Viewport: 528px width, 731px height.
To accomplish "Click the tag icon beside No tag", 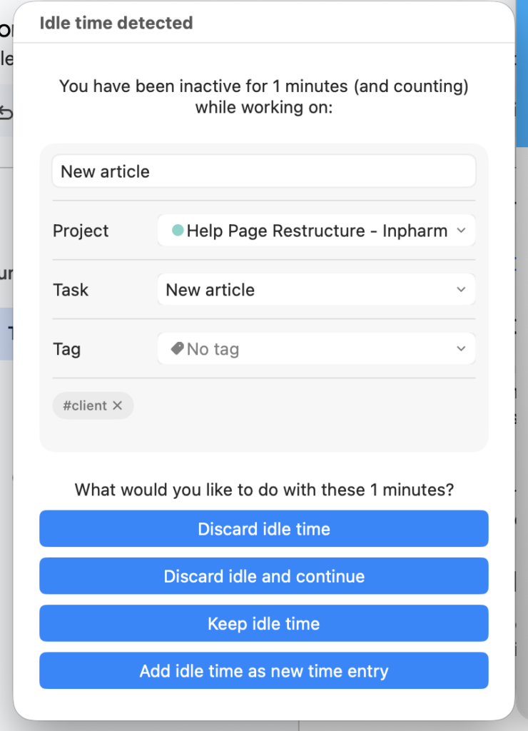I will (177, 349).
